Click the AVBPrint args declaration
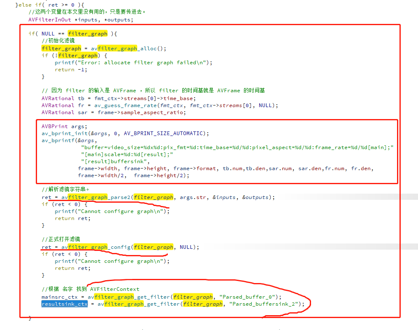The image size is (418, 330). (58, 126)
